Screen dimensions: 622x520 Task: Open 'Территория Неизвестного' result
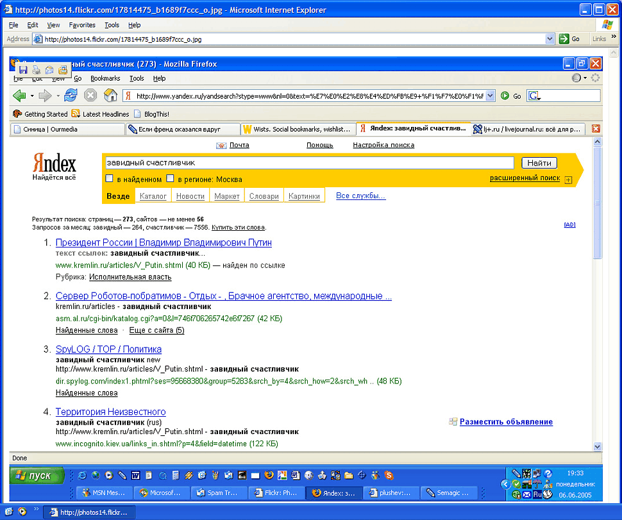(x=110, y=412)
